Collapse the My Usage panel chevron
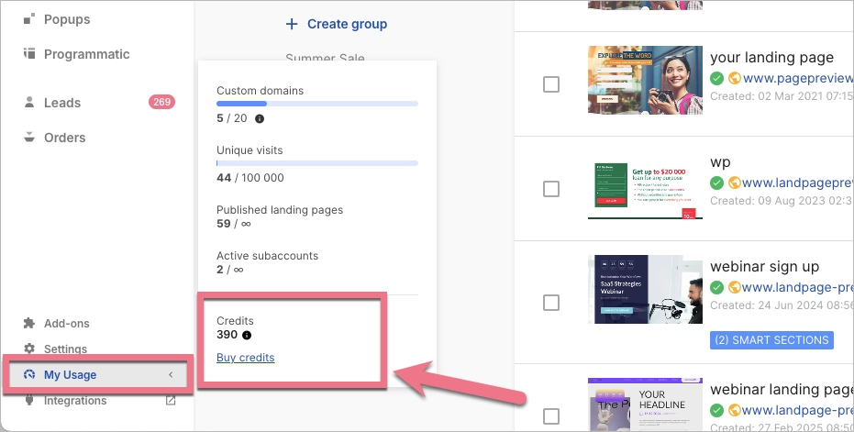This screenshot has height=432, width=854. [x=171, y=375]
